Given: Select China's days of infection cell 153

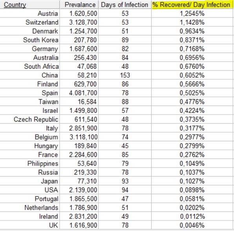Looking at the screenshot, I should [125, 75].
